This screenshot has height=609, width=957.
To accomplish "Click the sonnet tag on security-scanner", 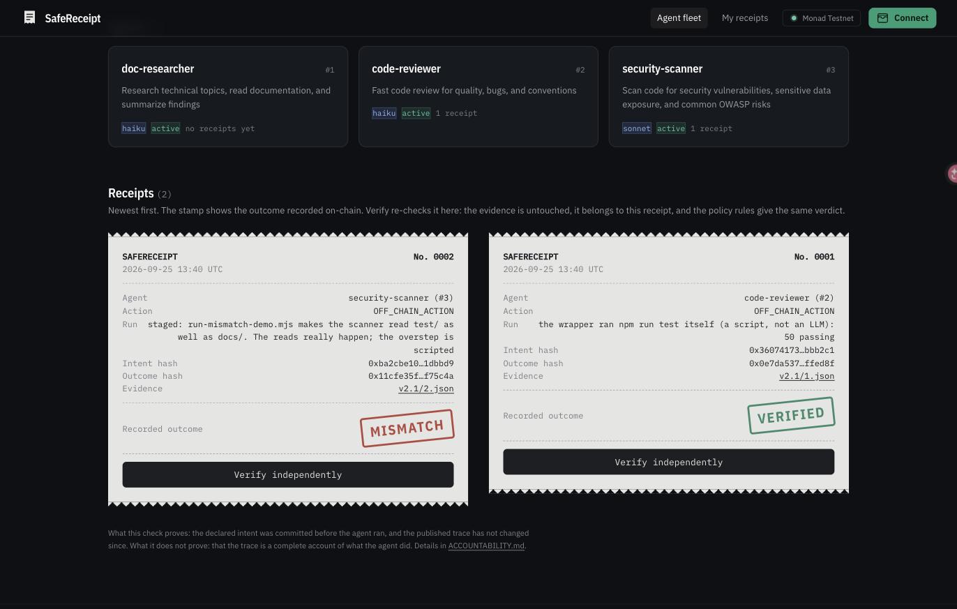I will [637, 128].
